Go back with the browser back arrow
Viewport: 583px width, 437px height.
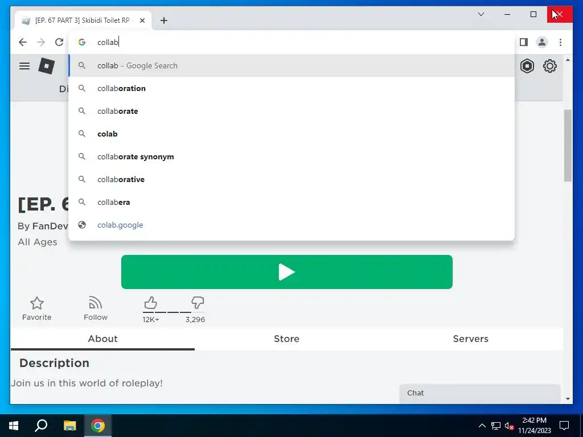click(23, 42)
